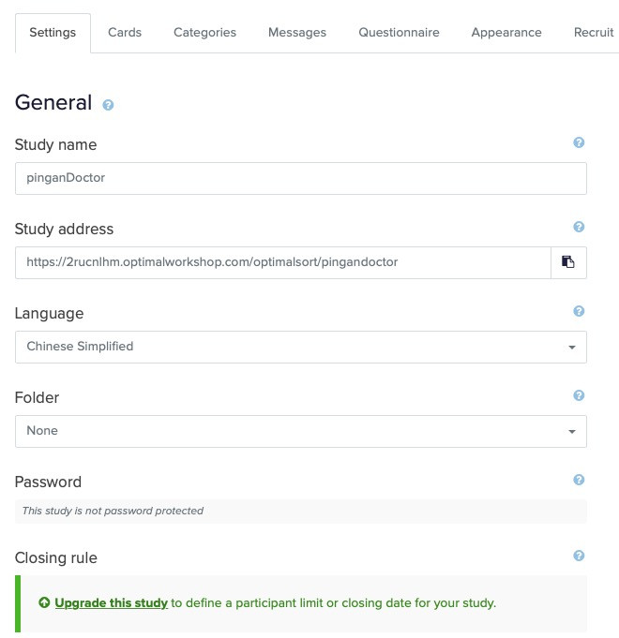Image resolution: width=619 pixels, height=638 pixels.
Task: Expand the Folder dropdown showing None
Action: pos(301,431)
